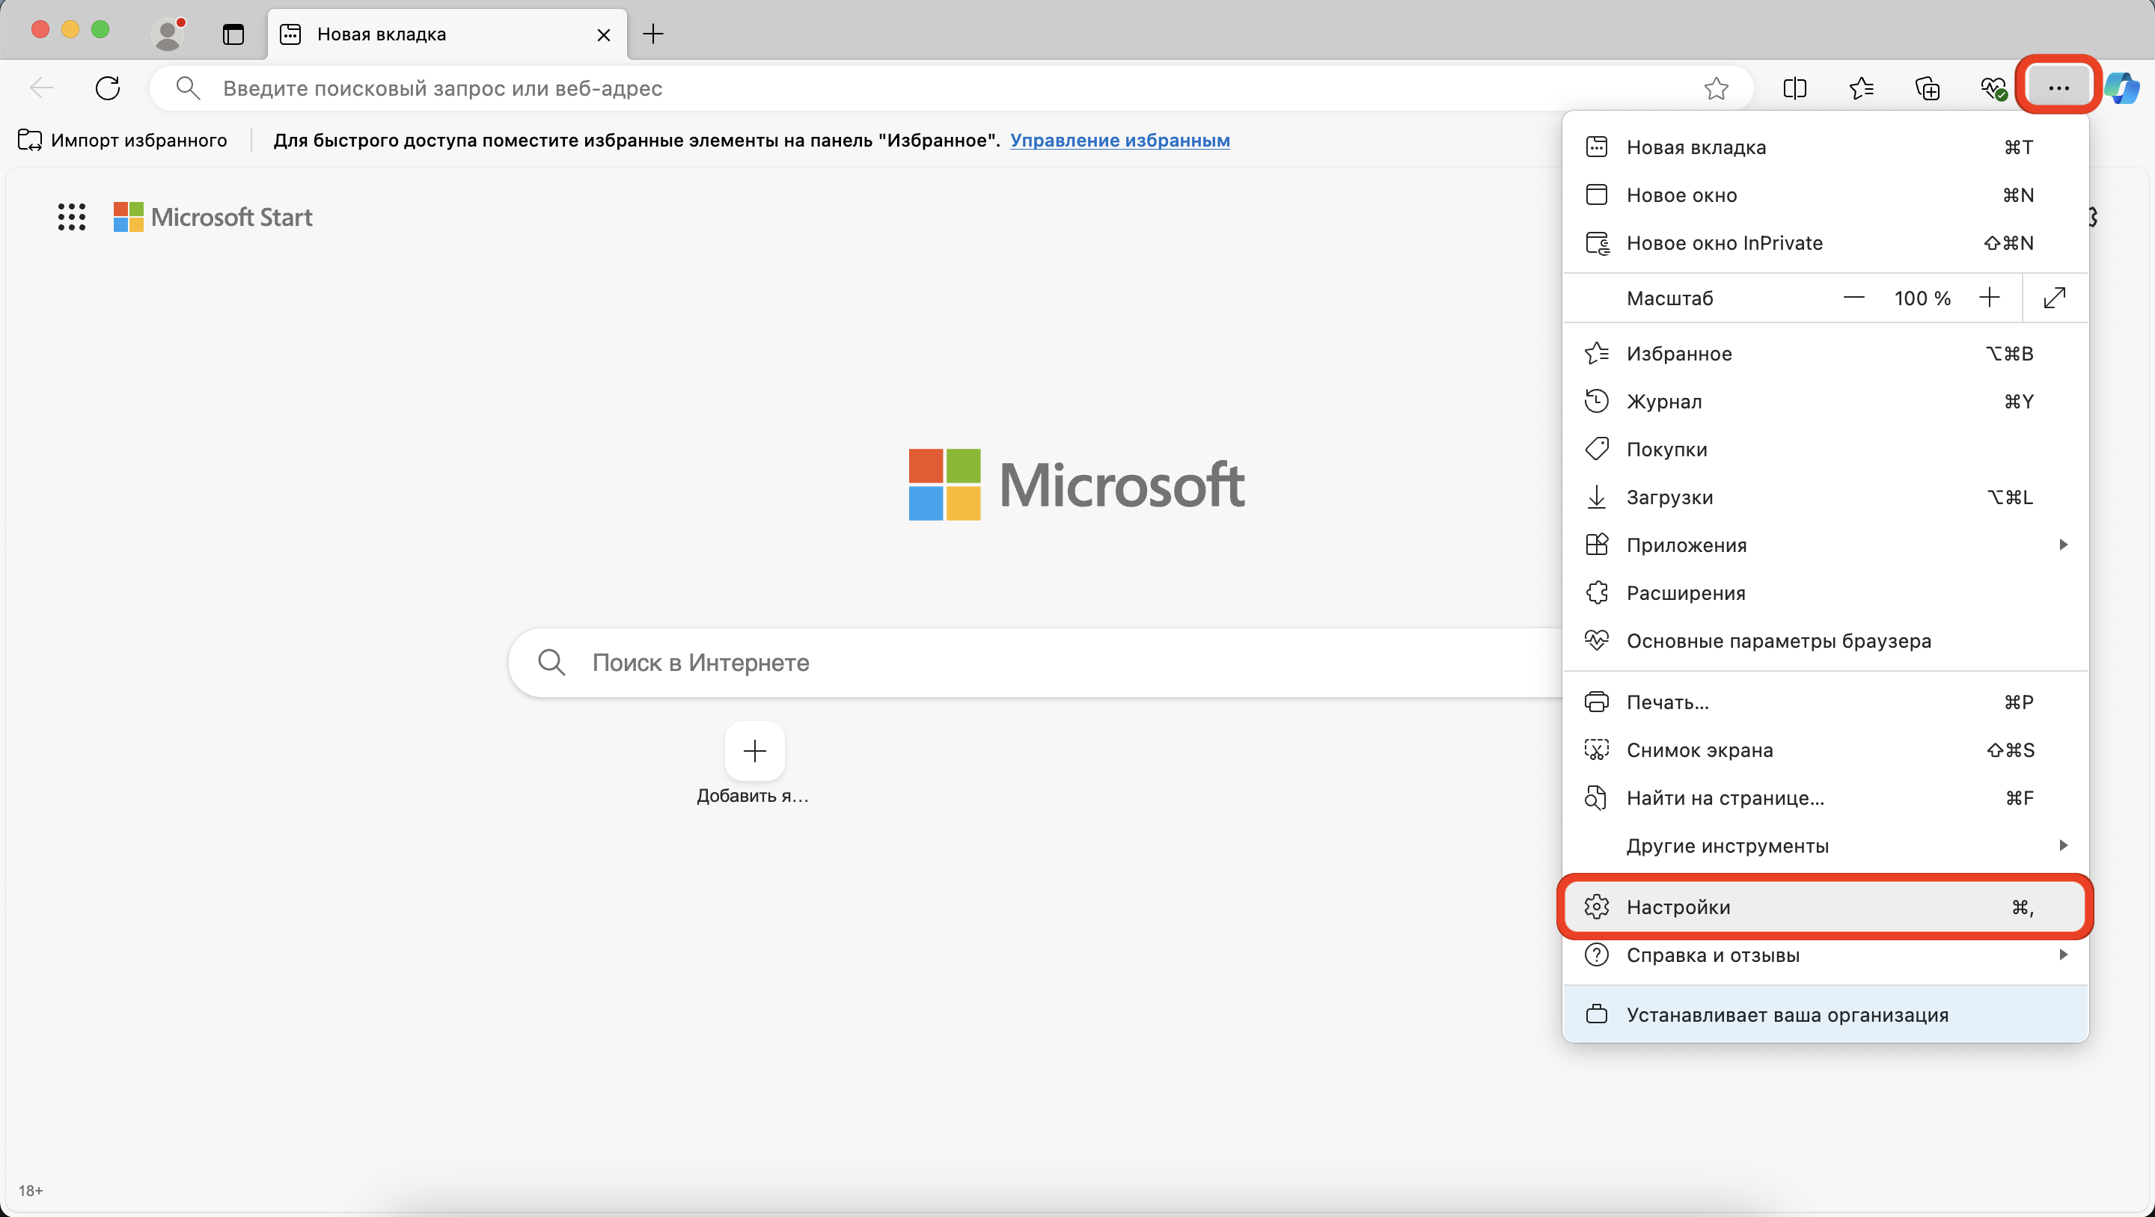Screen dimensions: 2155x1217
Task: Close the Новая вкладка tab
Action: click(603, 35)
